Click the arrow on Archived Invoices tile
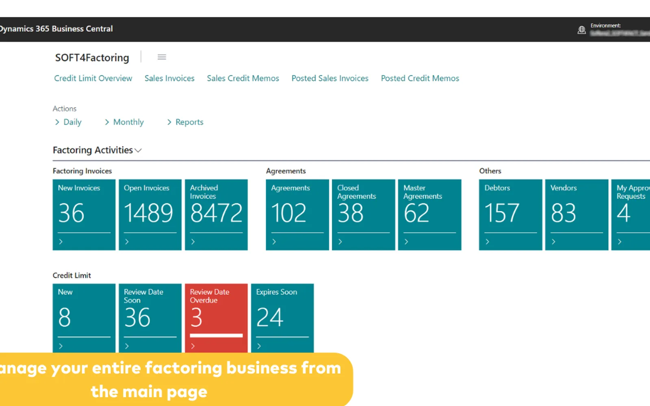650x406 pixels. point(193,242)
